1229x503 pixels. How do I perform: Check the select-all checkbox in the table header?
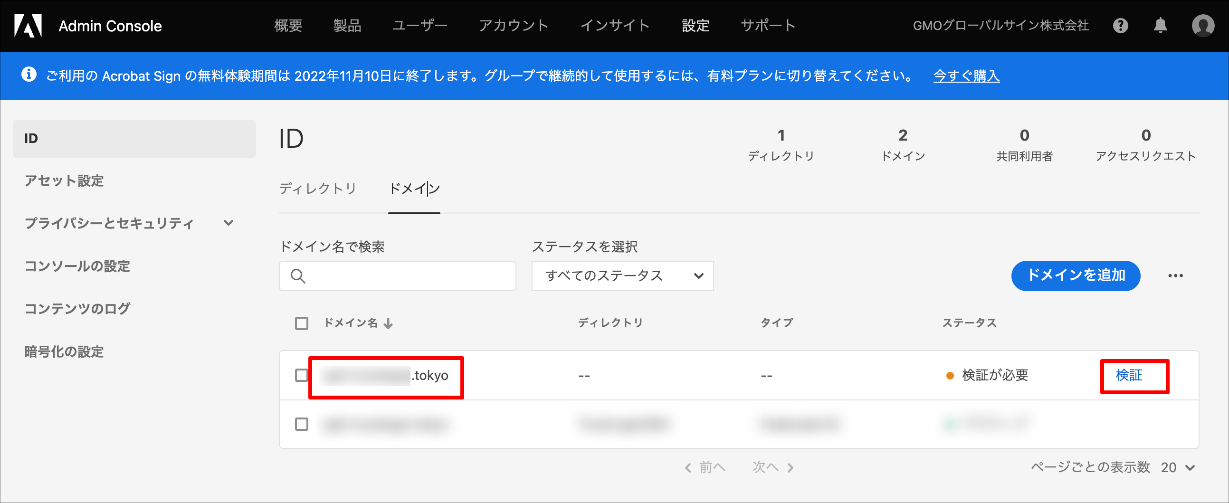pos(302,323)
